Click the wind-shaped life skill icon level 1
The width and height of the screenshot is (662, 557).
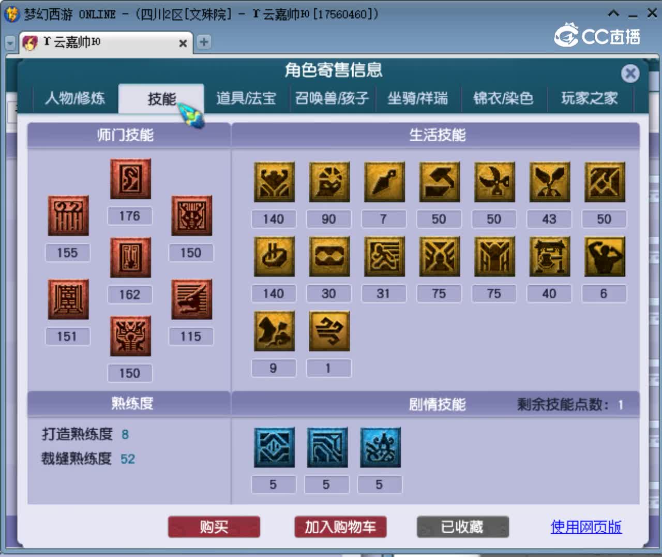[x=329, y=331]
